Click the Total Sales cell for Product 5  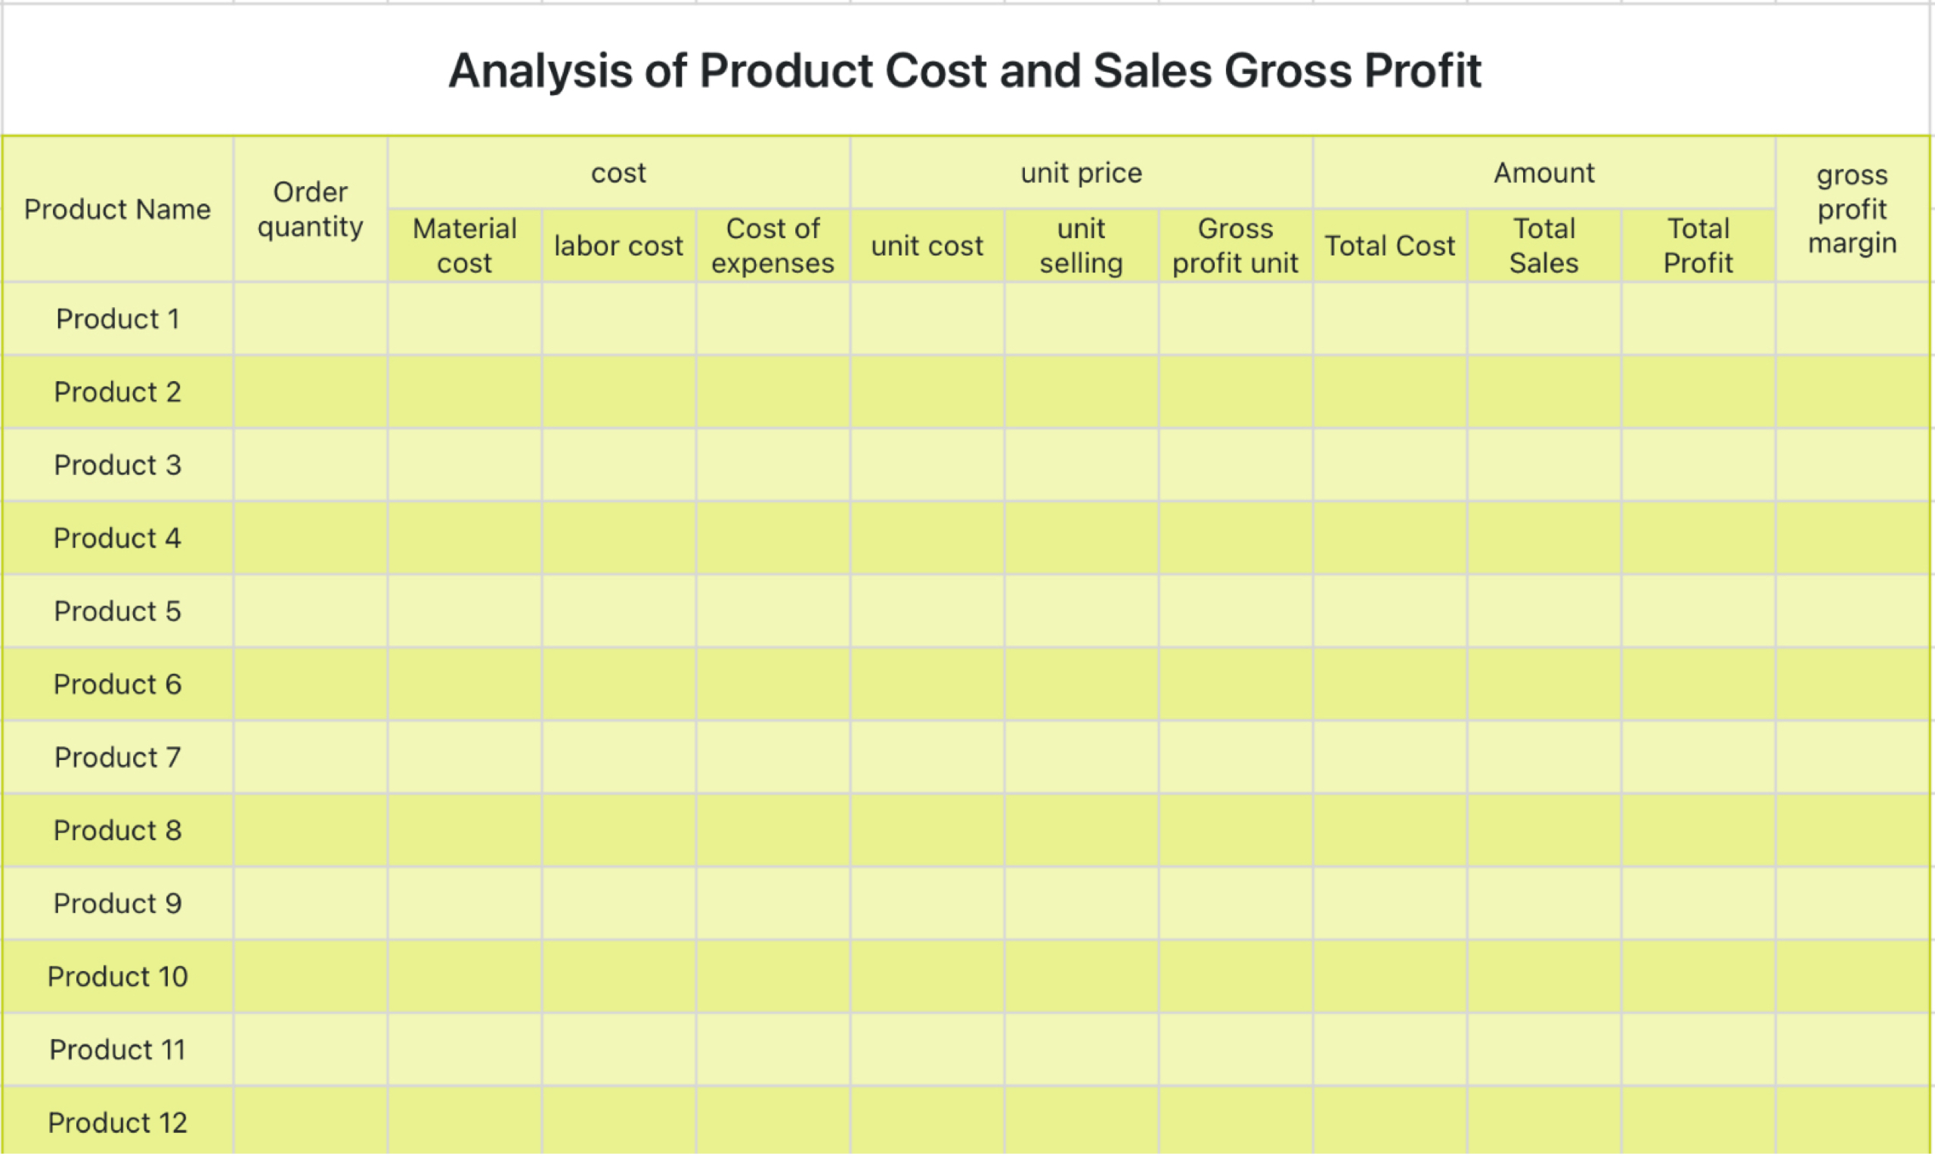pyautogui.click(x=1544, y=611)
